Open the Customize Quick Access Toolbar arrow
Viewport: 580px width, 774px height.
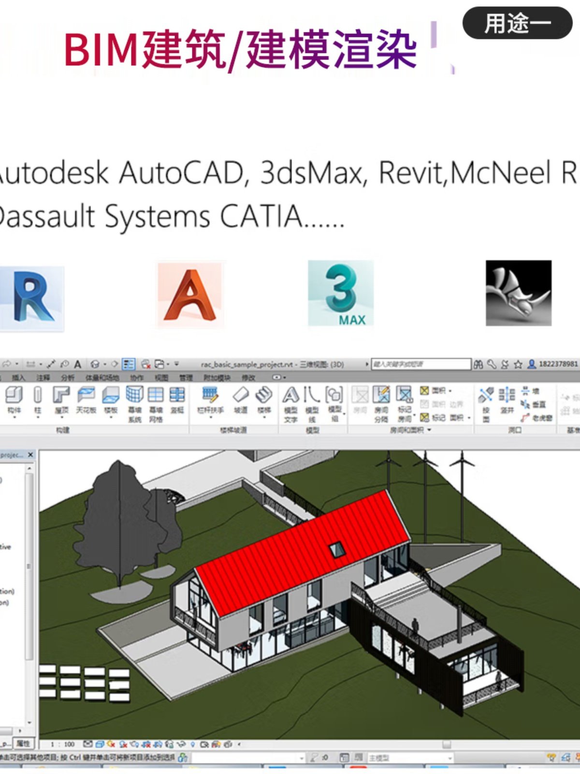point(177,364)
